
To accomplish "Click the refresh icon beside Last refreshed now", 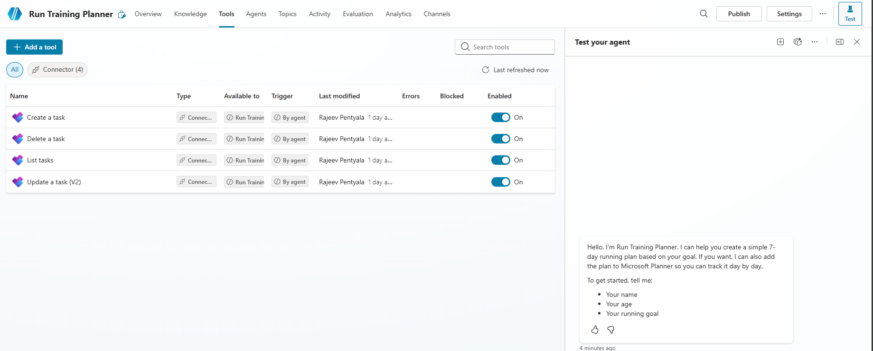I will point(486,70).
